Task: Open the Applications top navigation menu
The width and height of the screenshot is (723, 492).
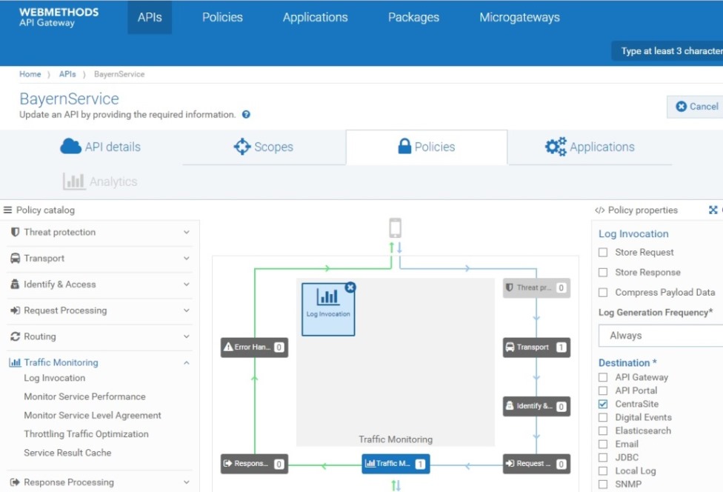Action: pos(316,18)
